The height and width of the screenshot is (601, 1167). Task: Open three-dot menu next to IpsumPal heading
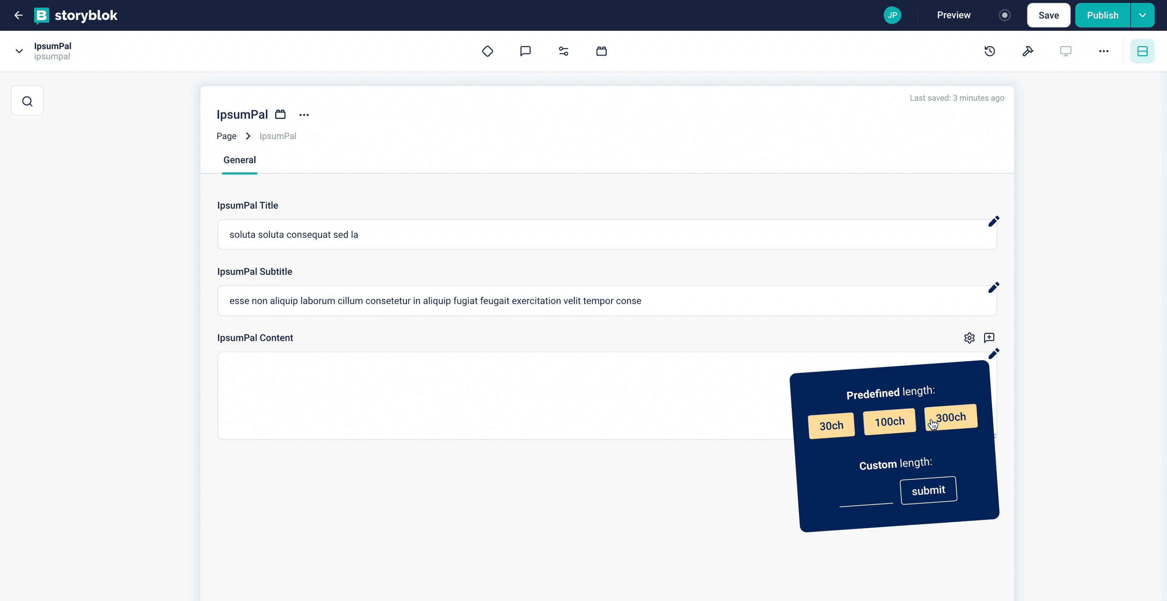click(x=304, y=115)
